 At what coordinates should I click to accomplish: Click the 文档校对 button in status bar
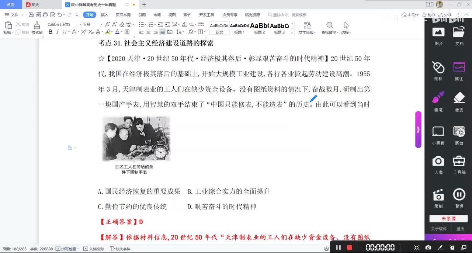click(94, 249)
